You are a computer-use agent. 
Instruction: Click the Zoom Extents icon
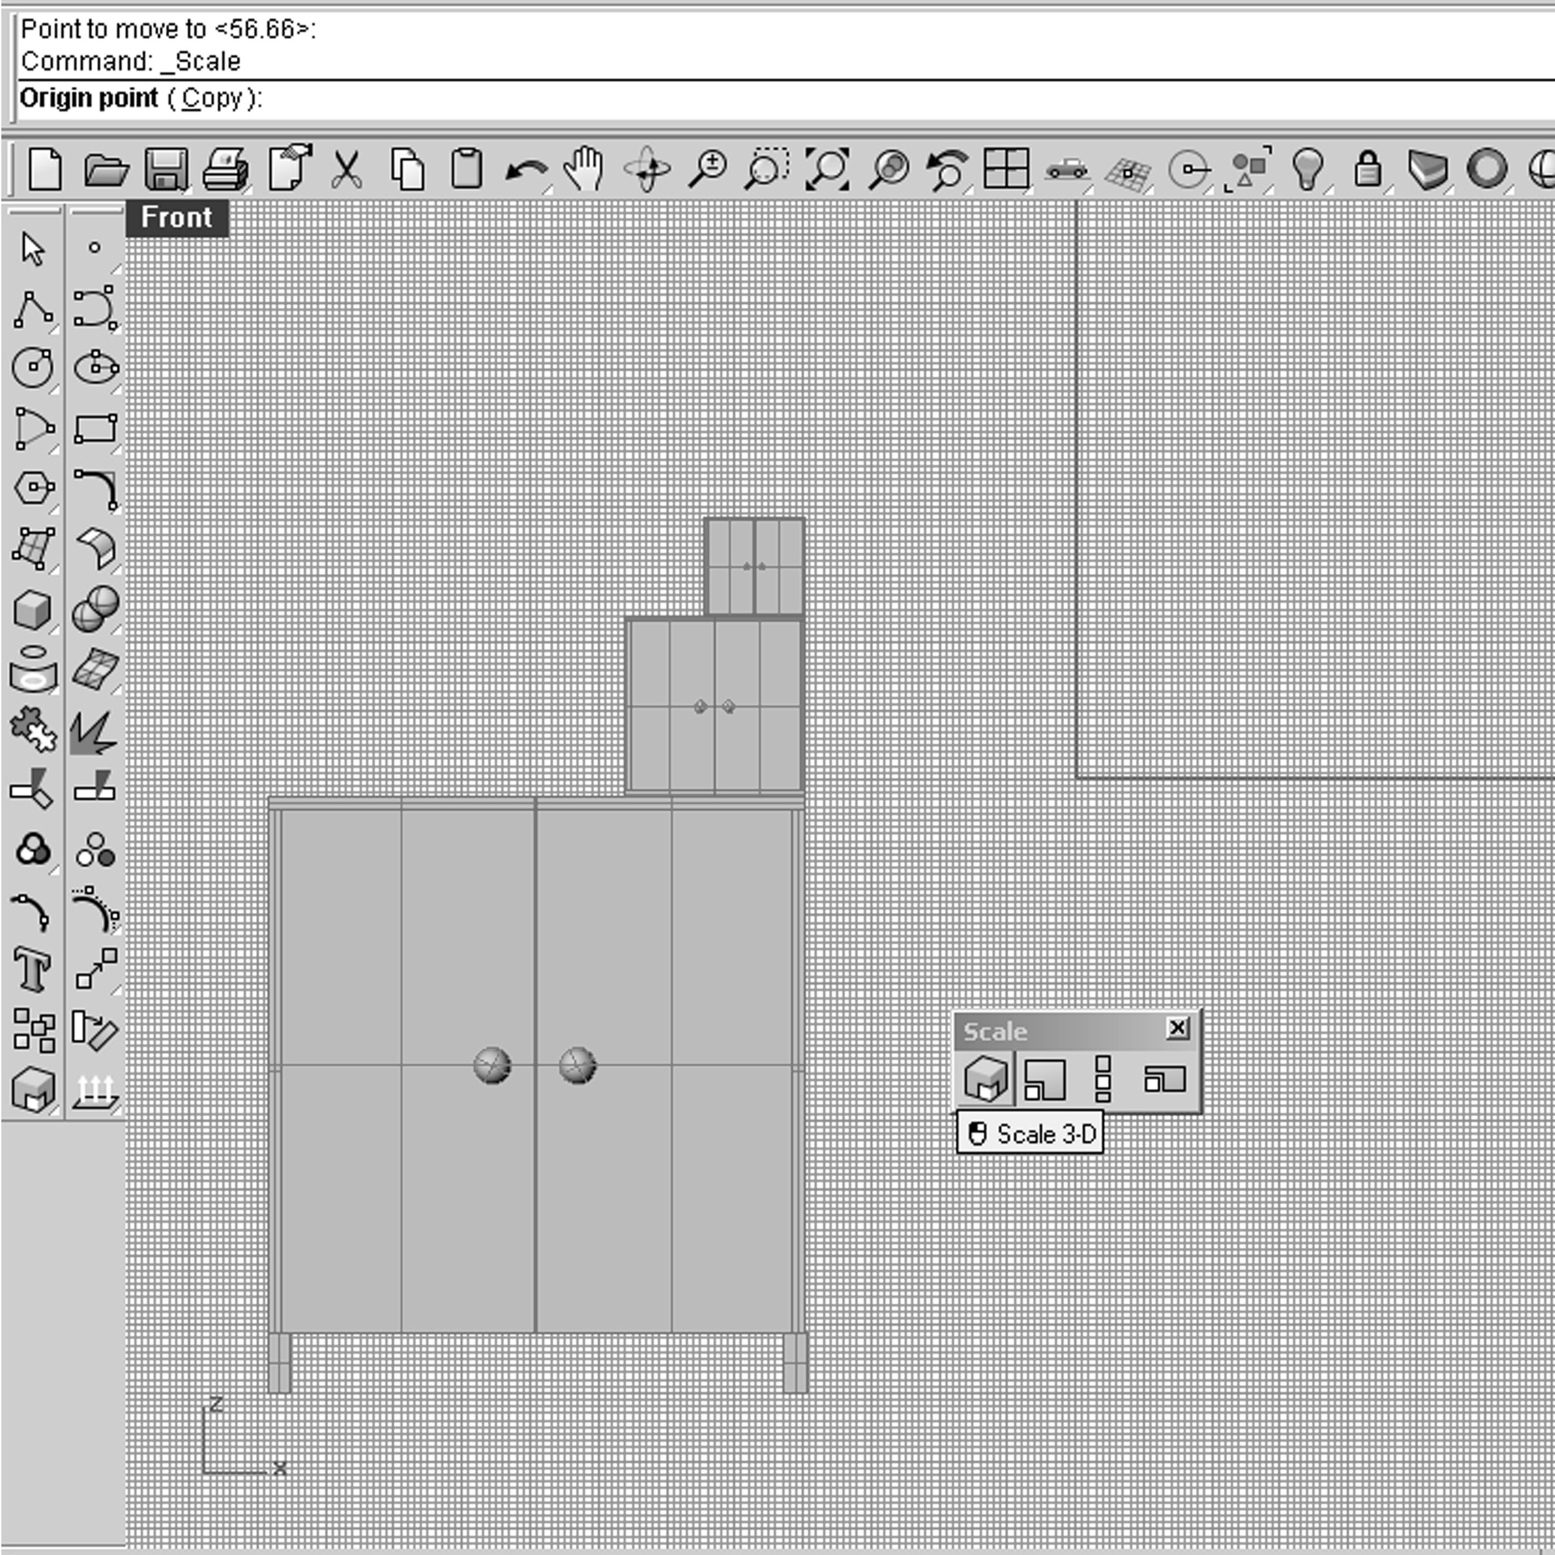[827, 170]
